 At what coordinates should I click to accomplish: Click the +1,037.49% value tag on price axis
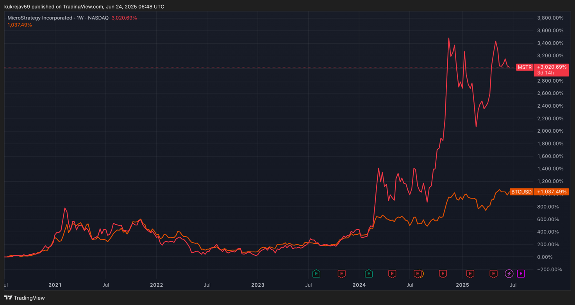[552, 192]
